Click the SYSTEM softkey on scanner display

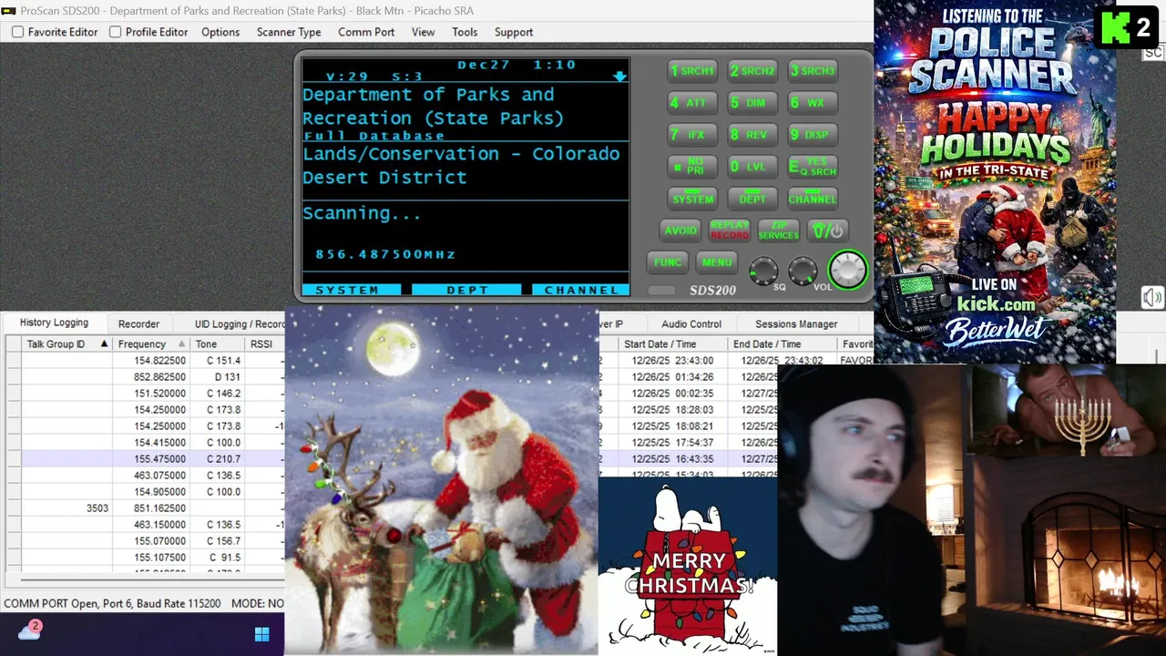point(352,290)
